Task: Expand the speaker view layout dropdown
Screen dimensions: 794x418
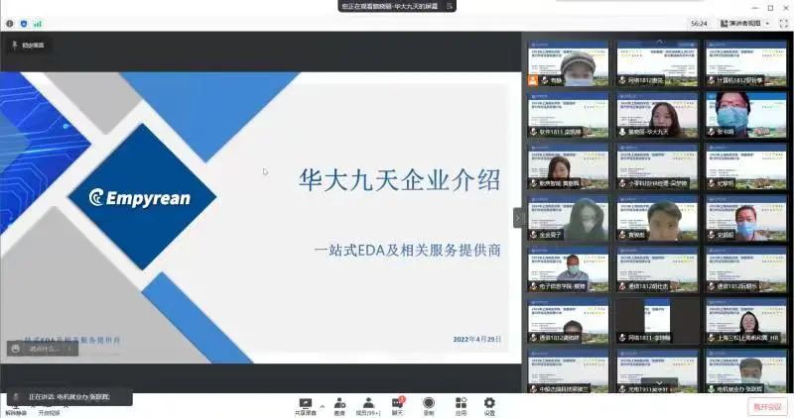Action: [744, 23]
